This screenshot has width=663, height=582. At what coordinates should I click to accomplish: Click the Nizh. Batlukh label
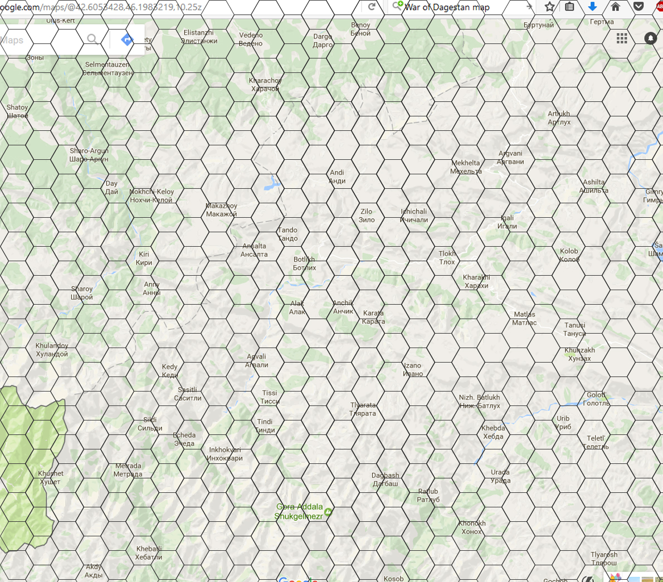coord(480,401)
